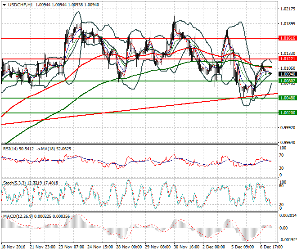Select the red 1.01616 price level label
This screenshot has height=252, width=297.
click(288, 38)
